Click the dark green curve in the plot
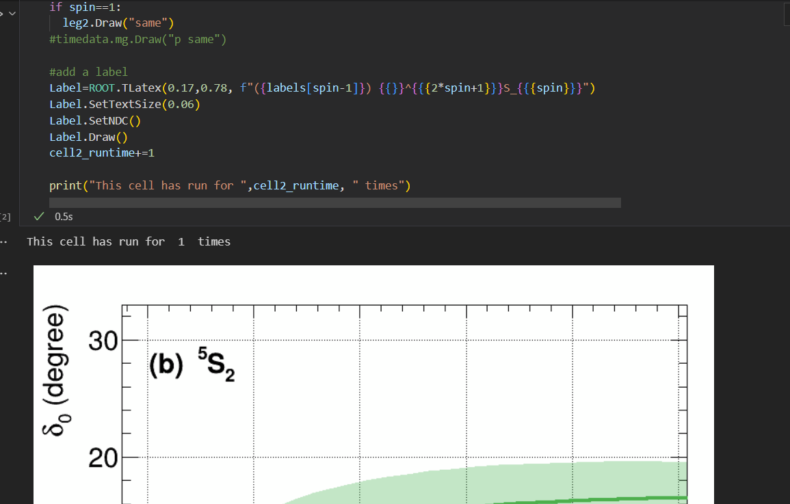Viewport: 790px width, 504px height. [616, 500]
